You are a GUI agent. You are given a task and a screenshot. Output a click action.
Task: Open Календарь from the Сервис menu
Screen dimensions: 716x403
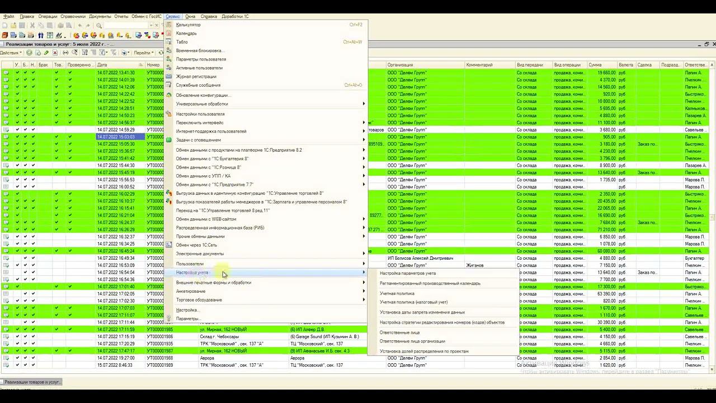pos(266,34)
